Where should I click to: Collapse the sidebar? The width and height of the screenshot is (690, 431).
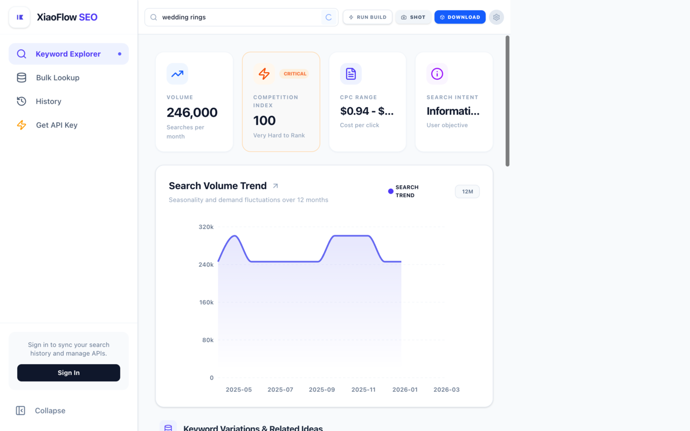pos(40,411)
